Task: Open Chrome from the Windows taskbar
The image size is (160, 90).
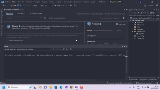Action: click(x=71, y=87)
